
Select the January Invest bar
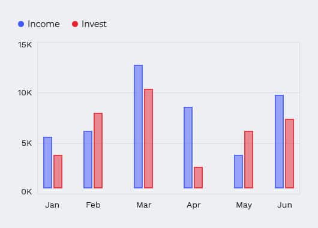[x=58, y=172]
